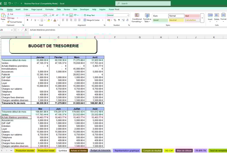Open the Data ribbon tab
Image resolution: width=227 pixels, height=153 pixels.
(59, 9)
